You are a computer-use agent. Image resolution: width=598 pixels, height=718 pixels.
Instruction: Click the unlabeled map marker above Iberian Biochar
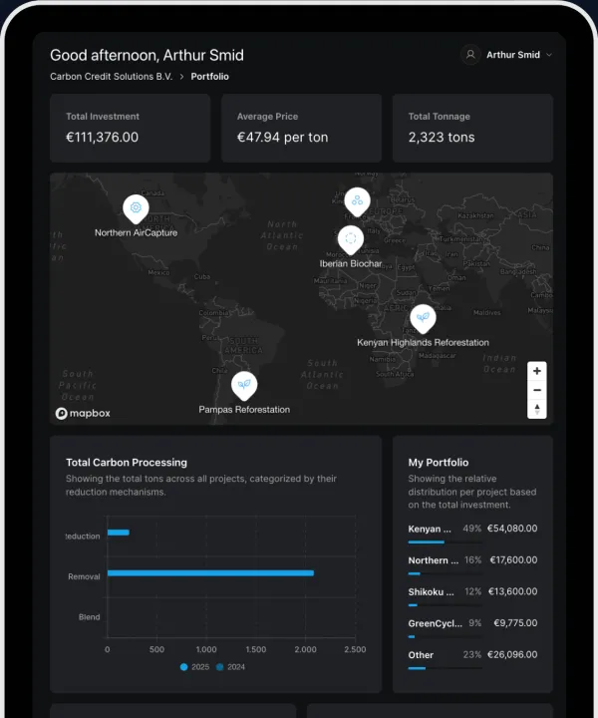[357, 201]
